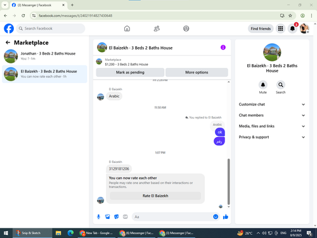The width and height of the screenshot is (317, 238).
Task: Click the 3129181206 message bubble
Action: (x=119, y=169)
